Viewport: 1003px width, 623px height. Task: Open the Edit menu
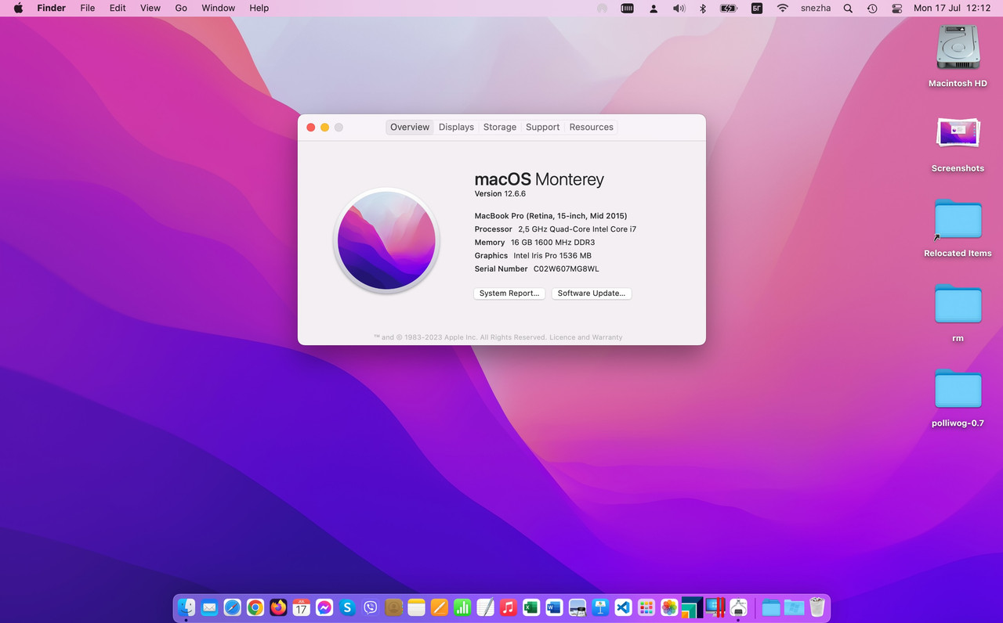click(118, 8)
